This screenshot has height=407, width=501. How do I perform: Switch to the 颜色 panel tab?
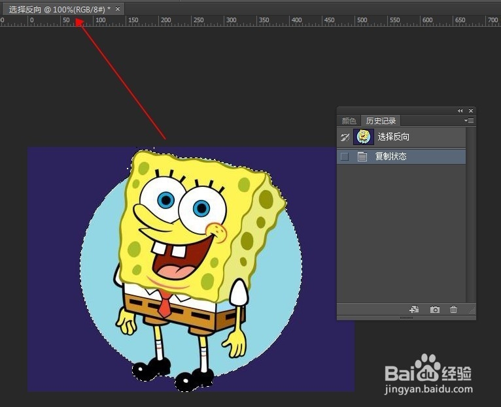[x=349, y=121]
